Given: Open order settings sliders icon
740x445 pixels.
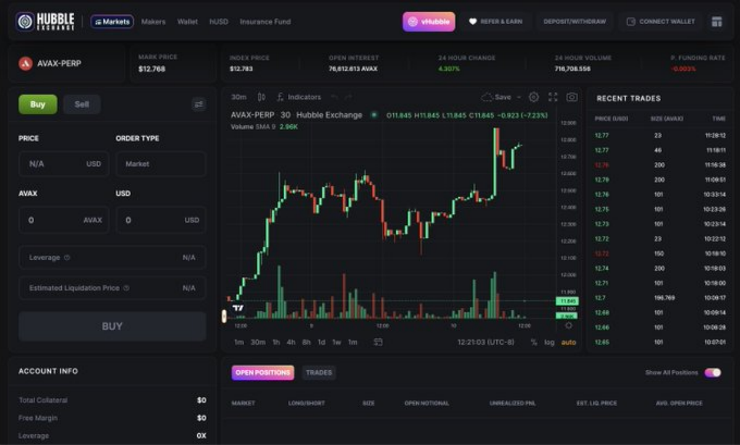Looking at the screenshot, I should [198, 104].
